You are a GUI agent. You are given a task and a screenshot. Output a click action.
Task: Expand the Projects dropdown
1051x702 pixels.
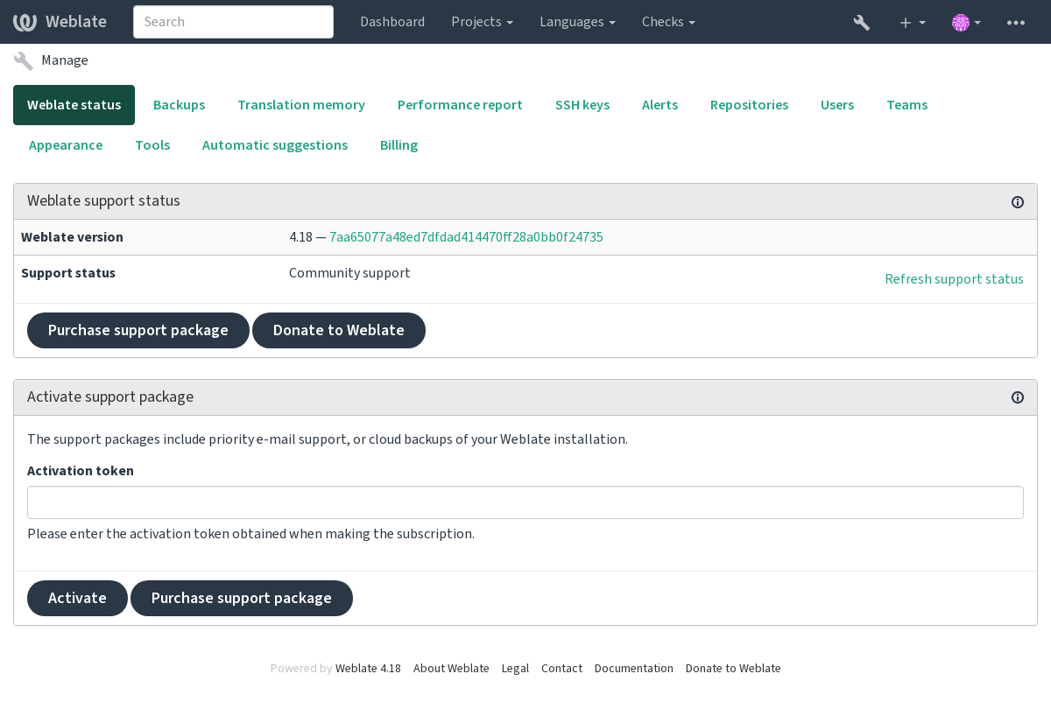tap(482, 22)
